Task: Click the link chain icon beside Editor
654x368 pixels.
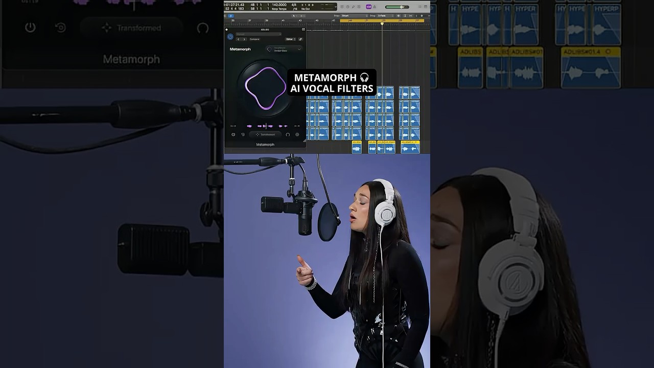Action: click(300, 39)
